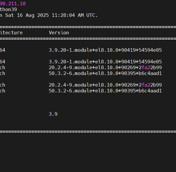Click the thon39 text in the terminal
Screen dimensions: 176x172
[x=8, y=9]
